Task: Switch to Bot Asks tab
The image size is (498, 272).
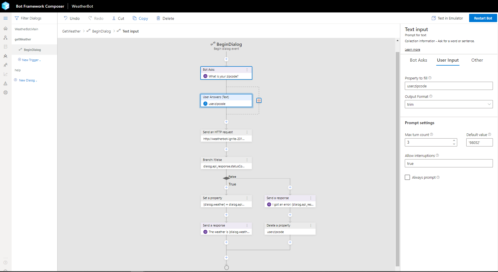Action: coord(418,60)
